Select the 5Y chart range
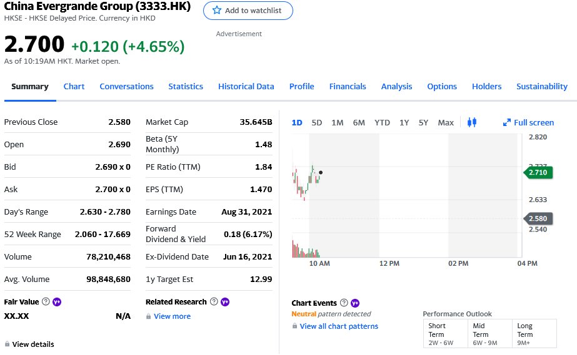Screen dimensions: 577x355 (423, 123)
